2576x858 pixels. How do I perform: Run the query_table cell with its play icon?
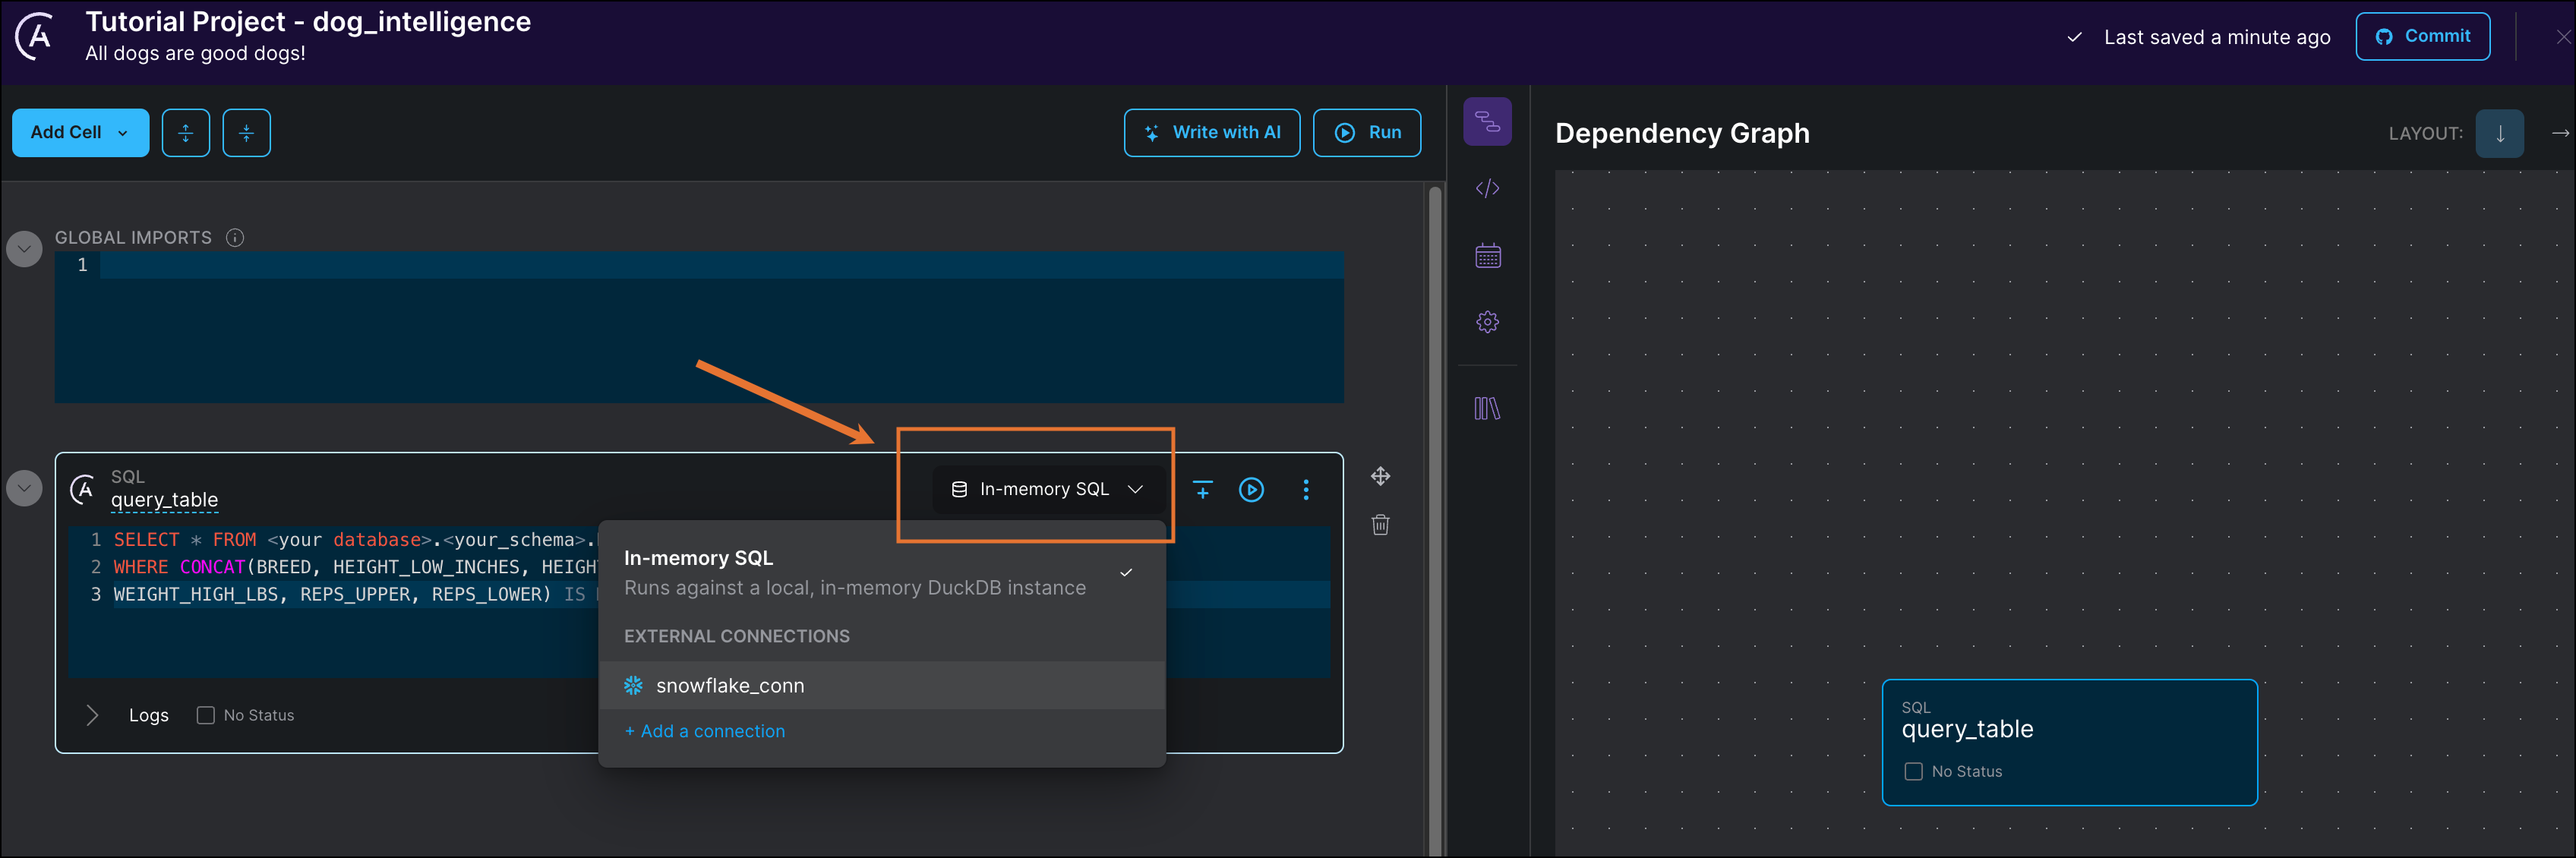[1252, 490]
